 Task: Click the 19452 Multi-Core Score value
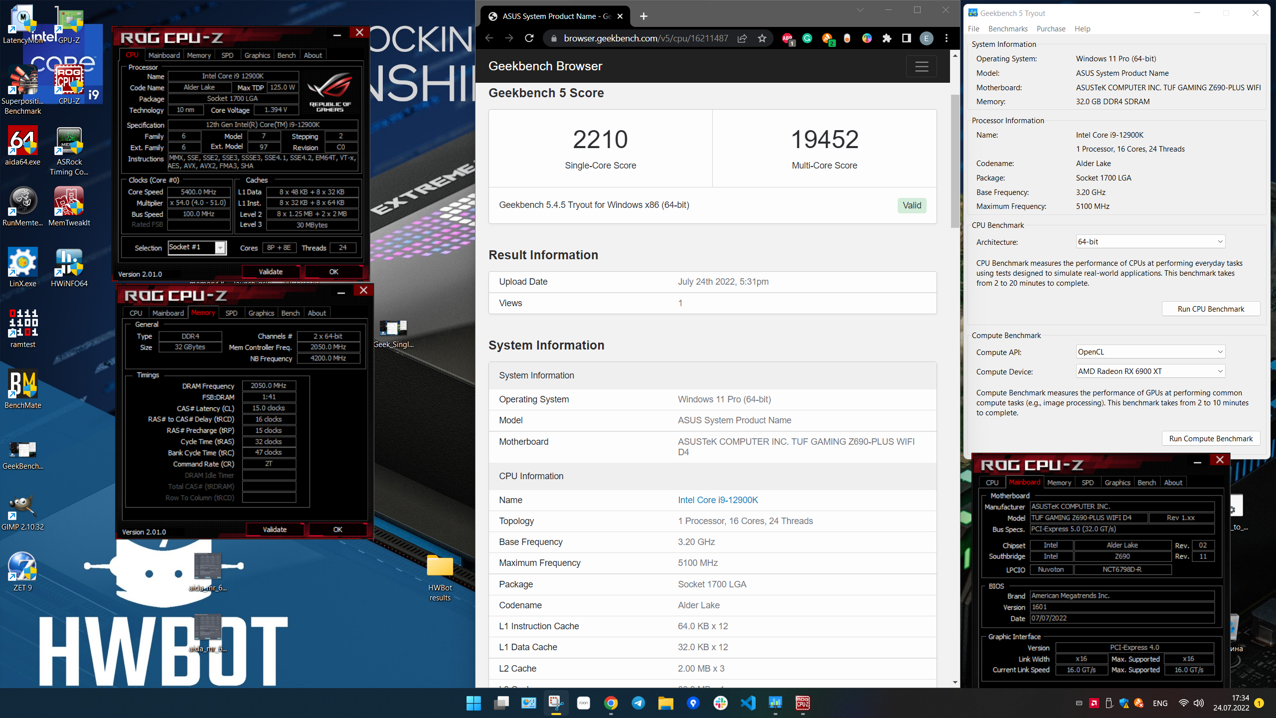[x=824, y=140]
